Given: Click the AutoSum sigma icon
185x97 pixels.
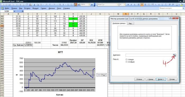Looking at the screenshot, I should click(x=63, y=5).
